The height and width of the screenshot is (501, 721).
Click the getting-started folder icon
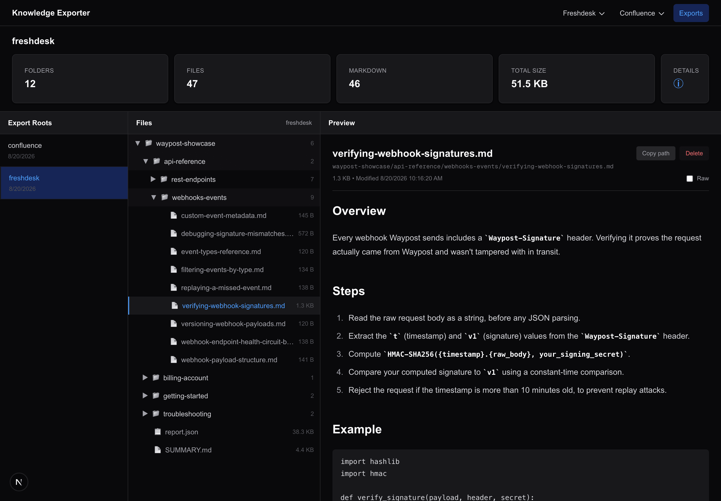156,396
